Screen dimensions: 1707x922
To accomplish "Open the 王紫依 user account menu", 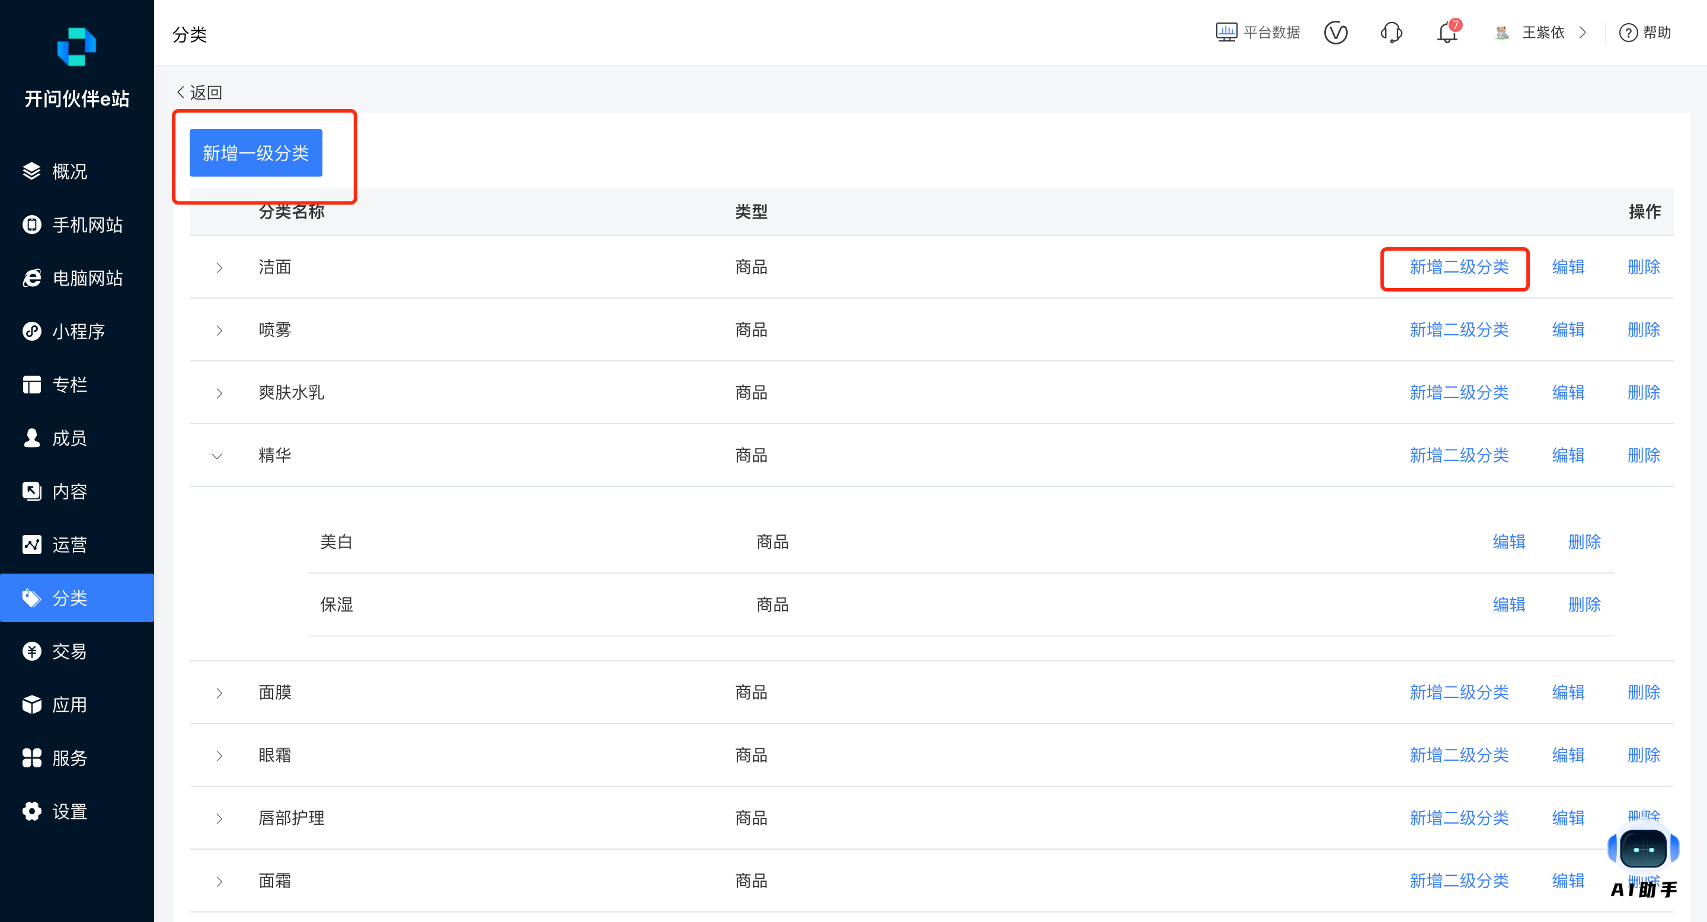I will point(1542,33).
